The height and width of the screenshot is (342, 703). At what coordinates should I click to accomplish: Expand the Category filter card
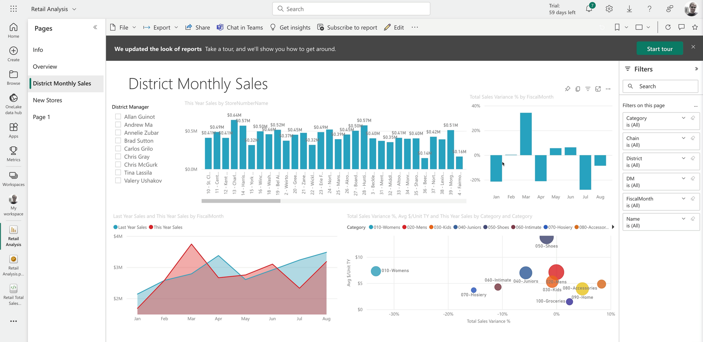[x=683, y=118]
